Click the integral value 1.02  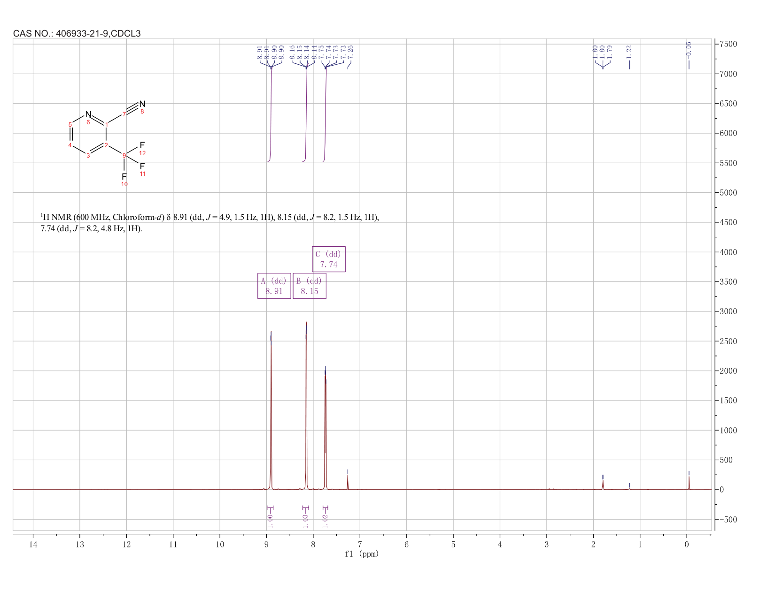coord(325,521)
